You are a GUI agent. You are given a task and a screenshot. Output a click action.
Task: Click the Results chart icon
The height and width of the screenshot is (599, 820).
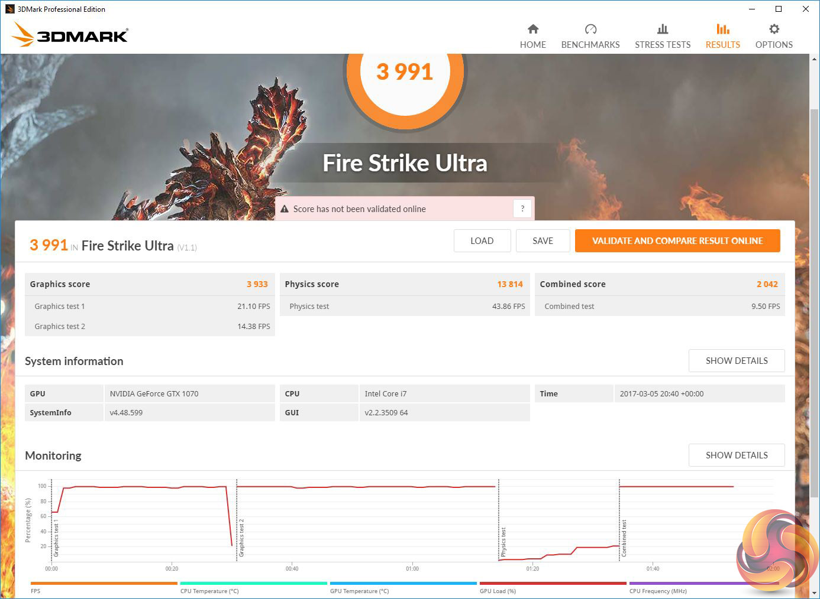click(723, 29)
